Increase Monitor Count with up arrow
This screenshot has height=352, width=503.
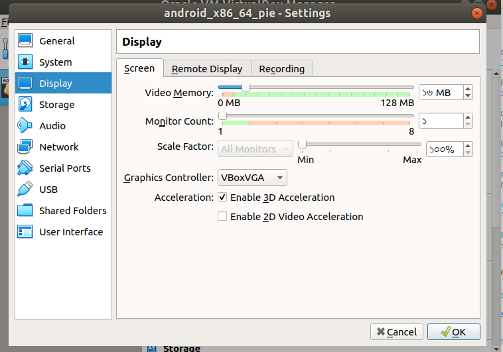(468, 117)
